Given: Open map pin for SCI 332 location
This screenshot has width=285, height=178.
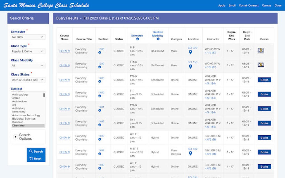Looking at the screenshot, I should tap(190, 153).
